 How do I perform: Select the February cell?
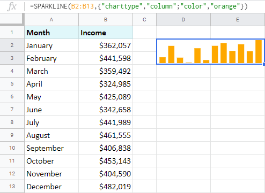click(x=51, y=58)
